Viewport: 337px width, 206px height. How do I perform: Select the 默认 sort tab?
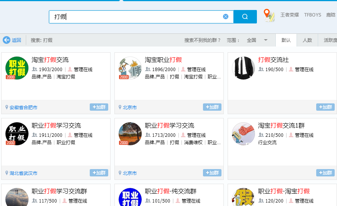tap(286, 40)
